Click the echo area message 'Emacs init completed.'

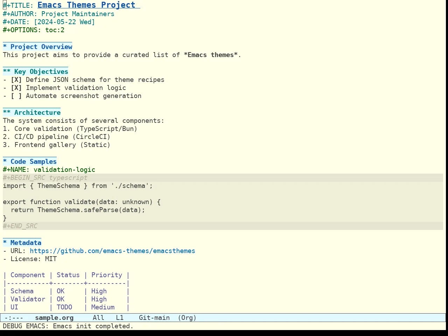(x=93, y=326)
